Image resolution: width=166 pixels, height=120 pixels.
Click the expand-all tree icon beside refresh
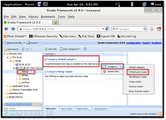click(x=27, y=49)
